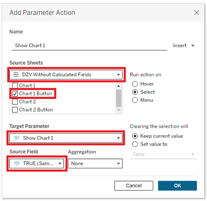This screenshot has height=201, width=207.
Task: Close the Add Parameter Action dialog
Action: pyautogui.click(x=197, y=13)
